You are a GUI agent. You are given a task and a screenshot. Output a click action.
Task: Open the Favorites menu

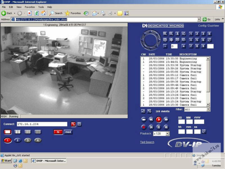(30, 7)
